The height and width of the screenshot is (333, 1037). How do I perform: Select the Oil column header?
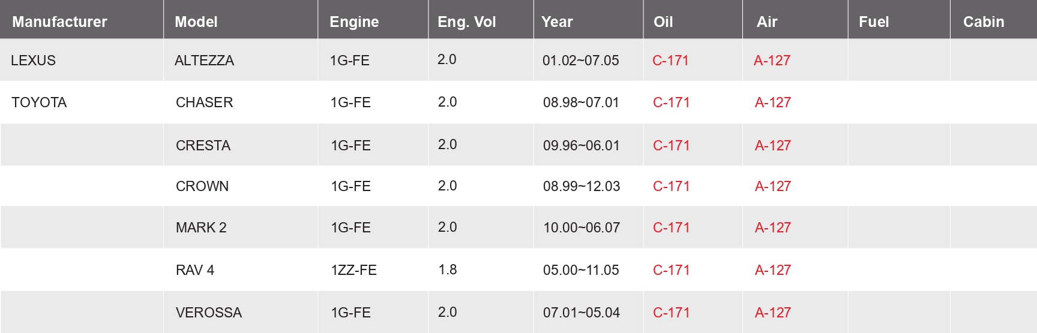click(663, 22)
